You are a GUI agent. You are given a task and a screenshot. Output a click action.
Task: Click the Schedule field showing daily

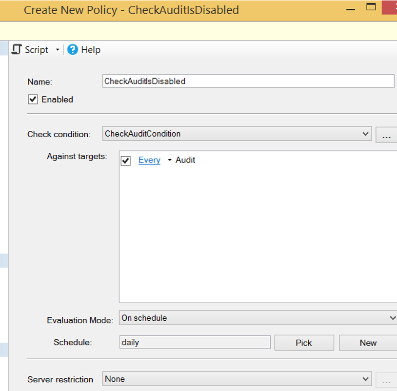click(x=195, y=342)
